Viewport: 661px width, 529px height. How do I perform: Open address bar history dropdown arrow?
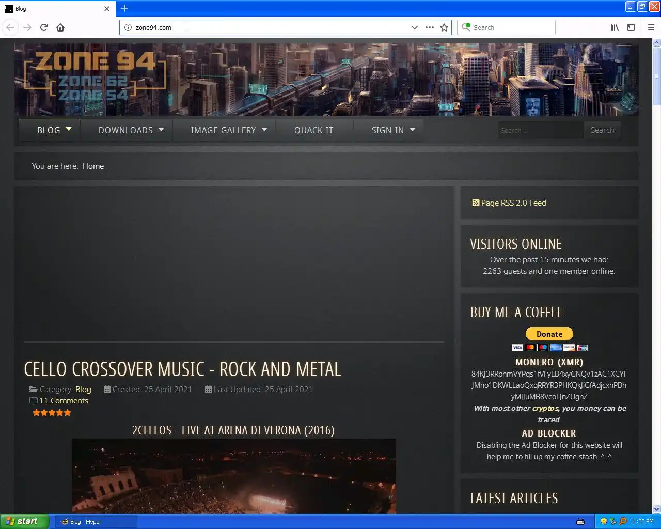tap(414, 27)
